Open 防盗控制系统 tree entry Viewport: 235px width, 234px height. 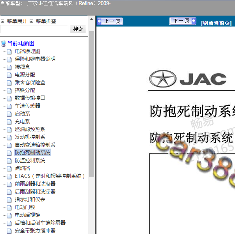[x=30, y=160]
